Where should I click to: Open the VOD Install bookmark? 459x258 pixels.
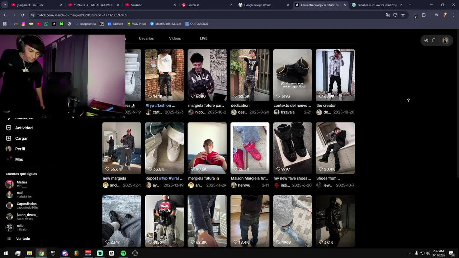pos(137,24)
